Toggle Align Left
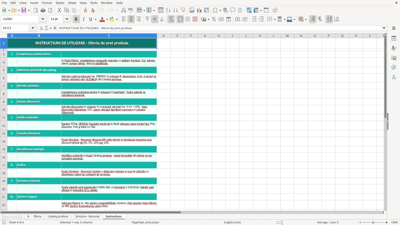400x225 pixels. click(124, 19)
